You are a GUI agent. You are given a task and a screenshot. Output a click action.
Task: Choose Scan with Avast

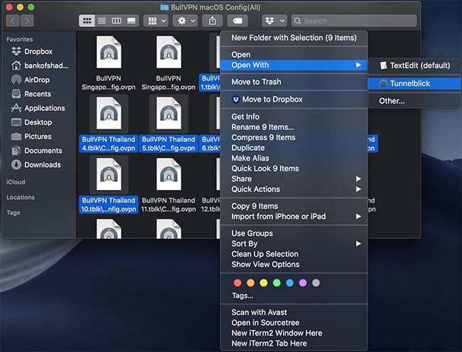pyautogui.click(x=294, y=312)
